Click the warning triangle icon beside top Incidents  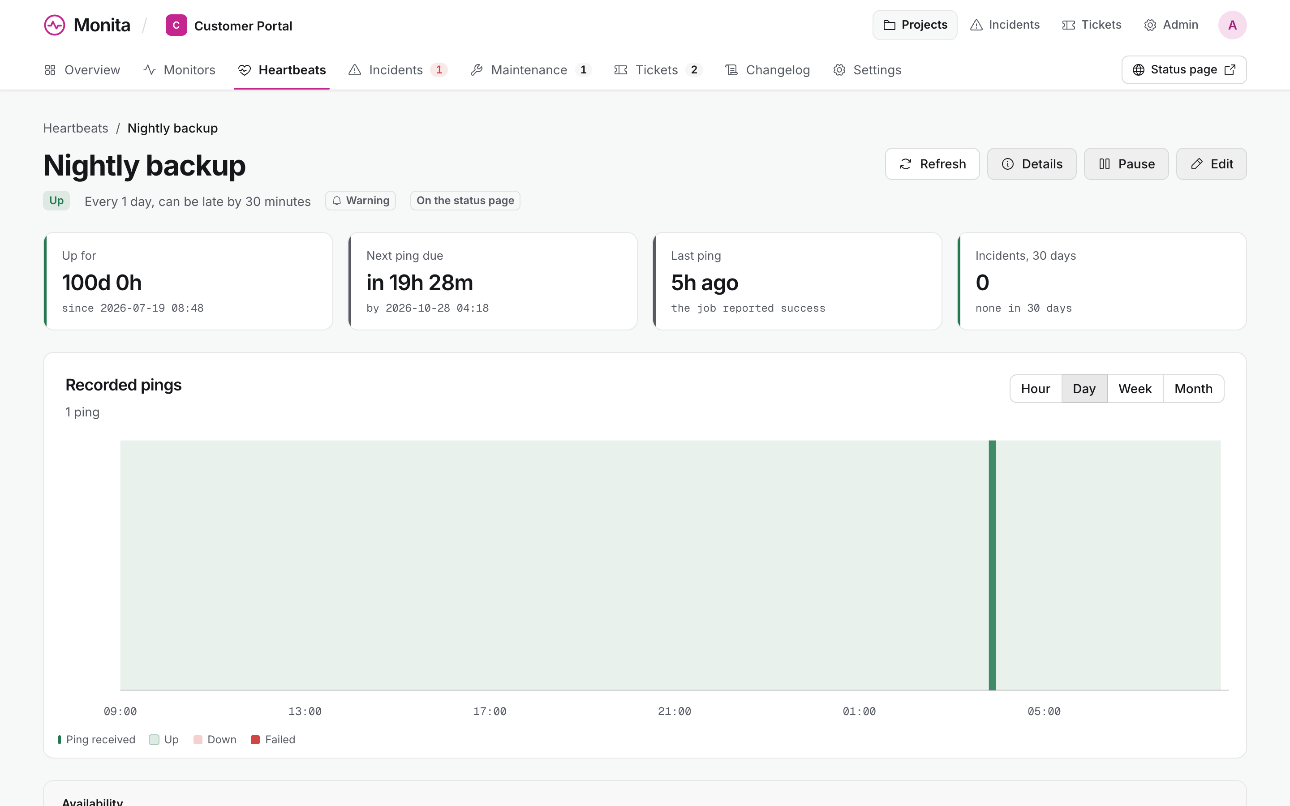click(x=976, y=25)
